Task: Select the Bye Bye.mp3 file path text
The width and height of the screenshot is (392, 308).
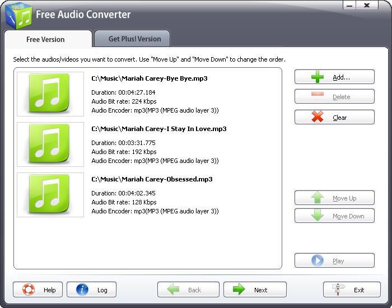Action: point(149,78)
